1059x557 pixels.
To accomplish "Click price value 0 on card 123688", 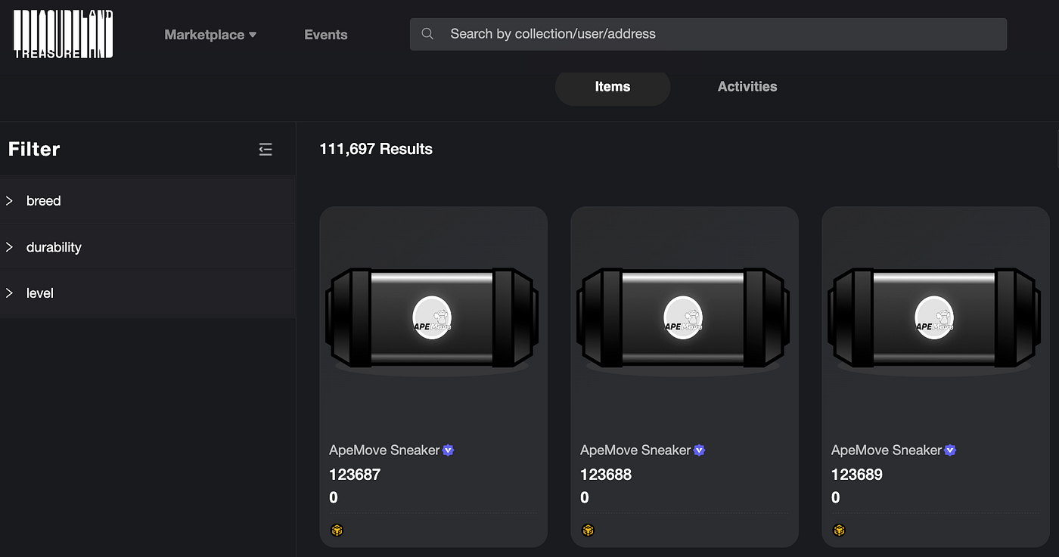I will [x=585, y=497].
